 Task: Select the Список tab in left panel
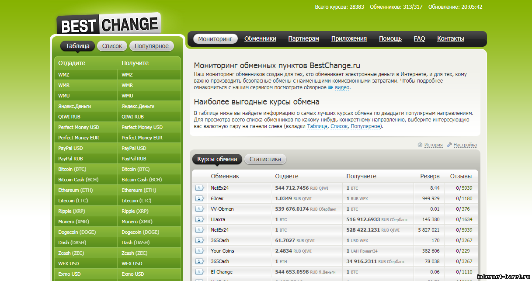pos(112,46)
